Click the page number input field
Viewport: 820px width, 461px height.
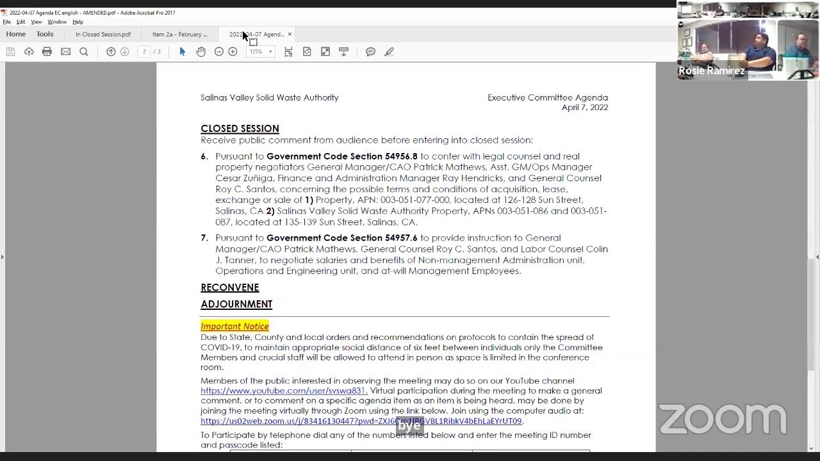click(145, 52)
